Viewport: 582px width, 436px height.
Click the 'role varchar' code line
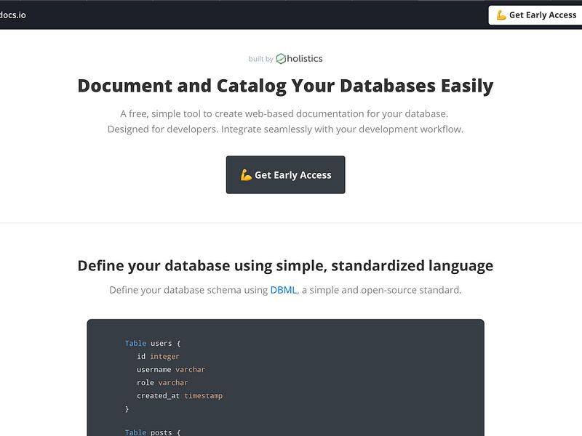point(162,382)
